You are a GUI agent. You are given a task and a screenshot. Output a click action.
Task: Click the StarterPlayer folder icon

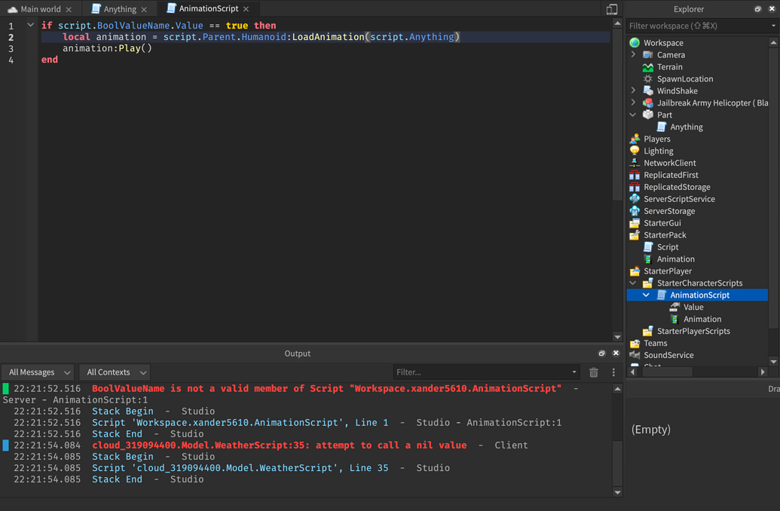coord(635,271)
